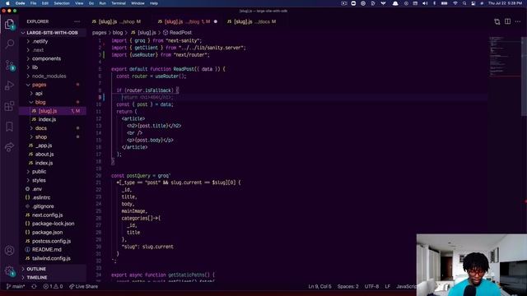
Task: Change encoding via UTF-8 status
Action: (x=371, y=286)
